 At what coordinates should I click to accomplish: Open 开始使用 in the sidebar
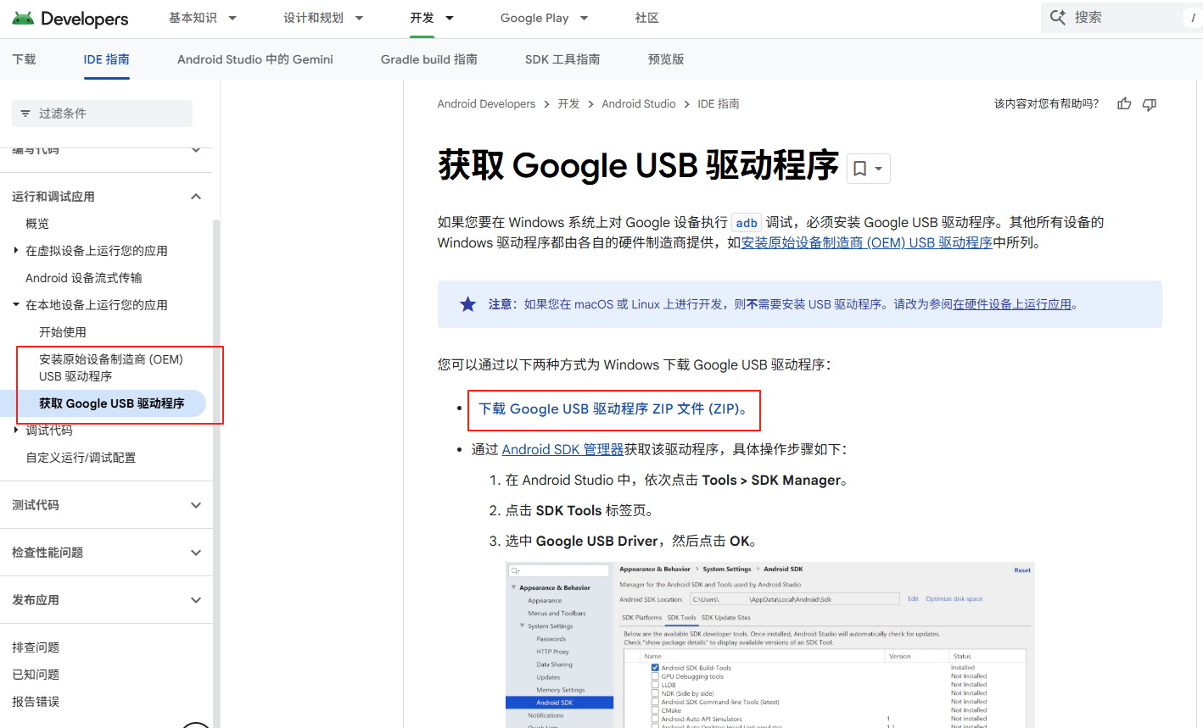[63, 332]
